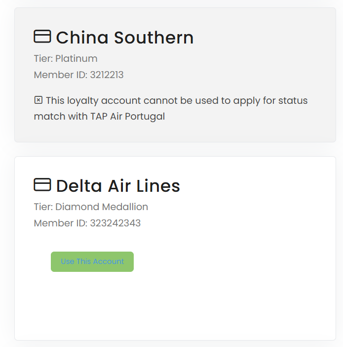Select the China Southern heading
This screenshot has width=343, height=347.
(x=124, y=38)
